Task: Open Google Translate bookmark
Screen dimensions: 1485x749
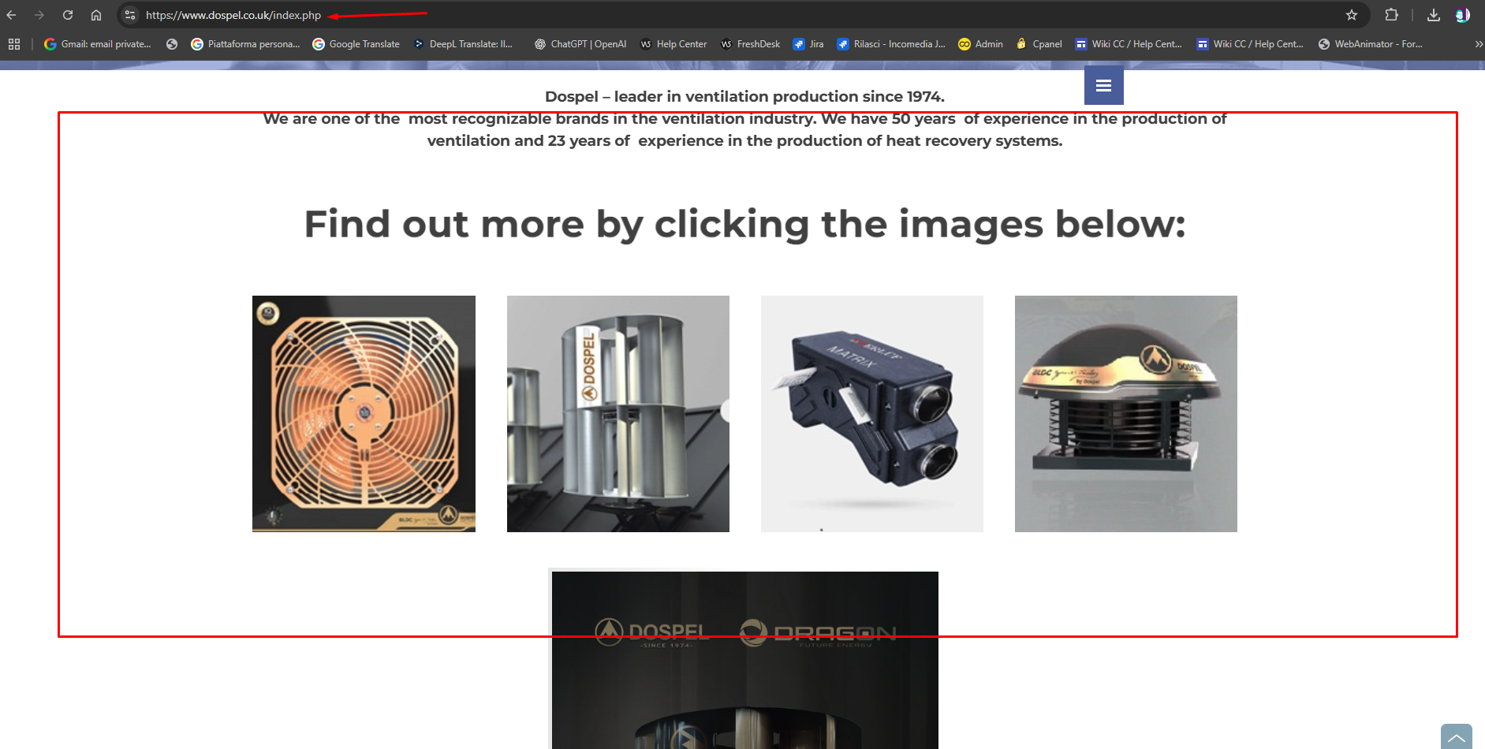Action: click(x=356, y=44)
